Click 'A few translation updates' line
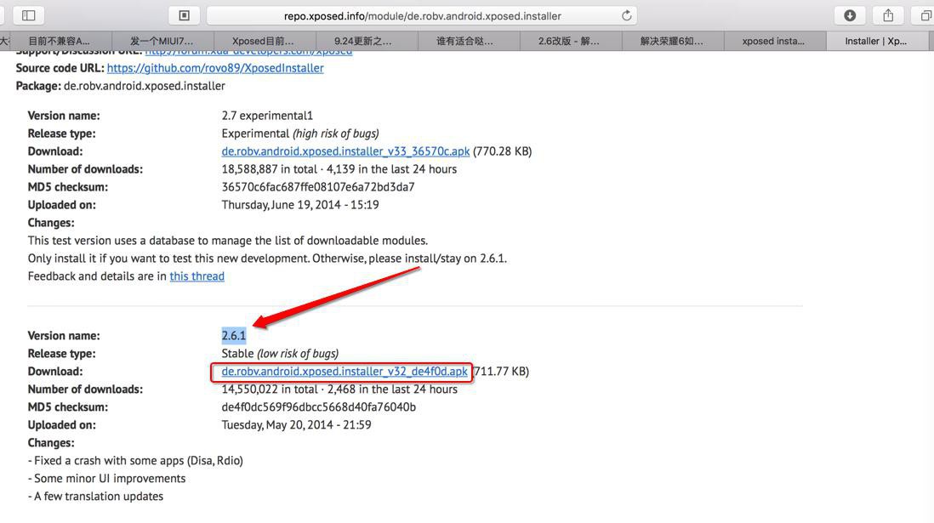 click(95, 497)
